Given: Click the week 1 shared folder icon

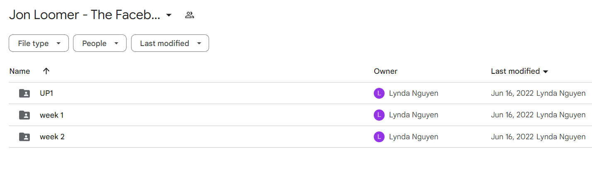Looking at the screenshot, I should tap(24, 115).
